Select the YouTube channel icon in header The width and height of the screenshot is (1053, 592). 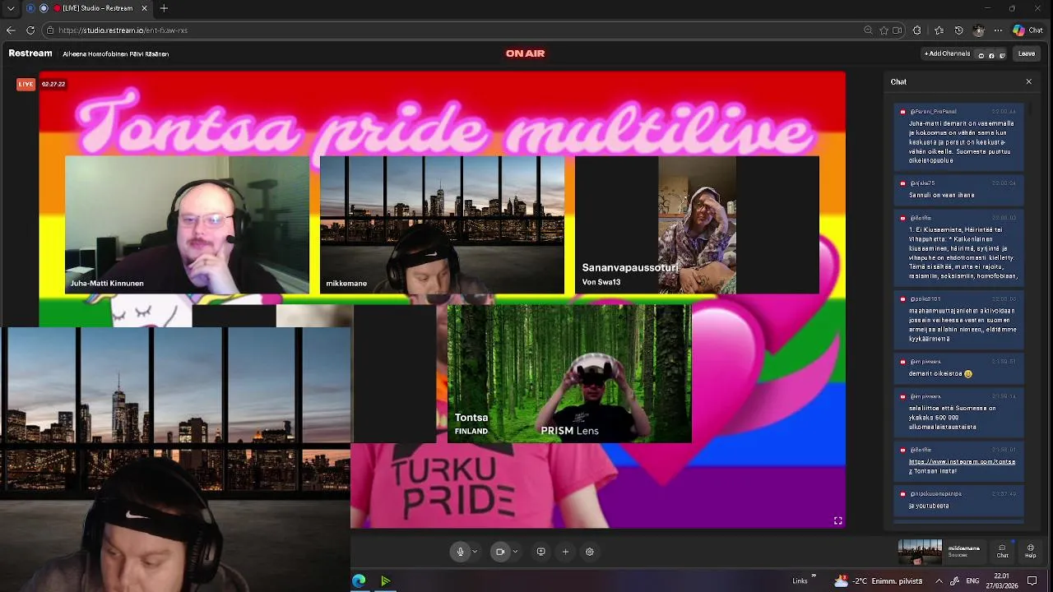tap(981, 55)
